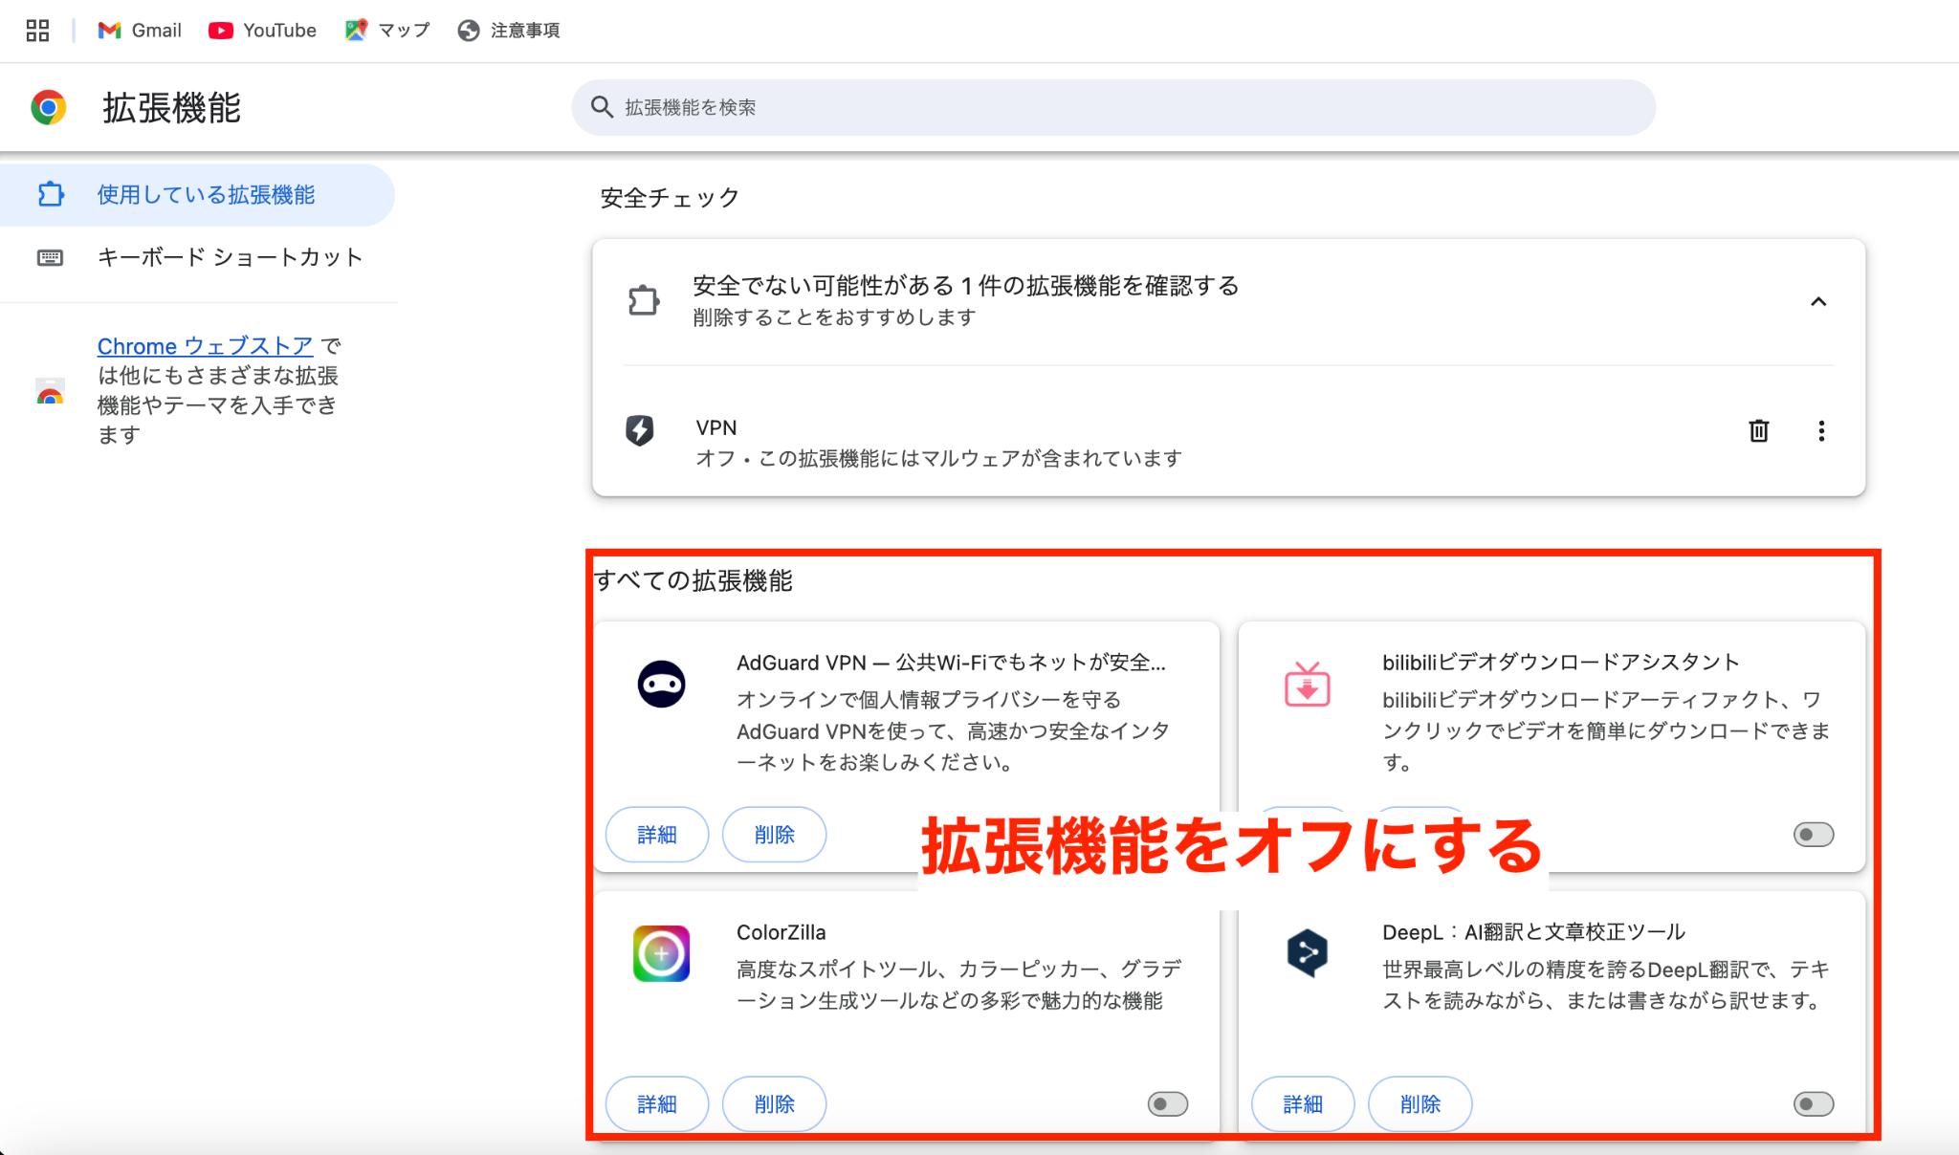
Task: Click the VPN shield icon
Action: click(x=640, y=430)
